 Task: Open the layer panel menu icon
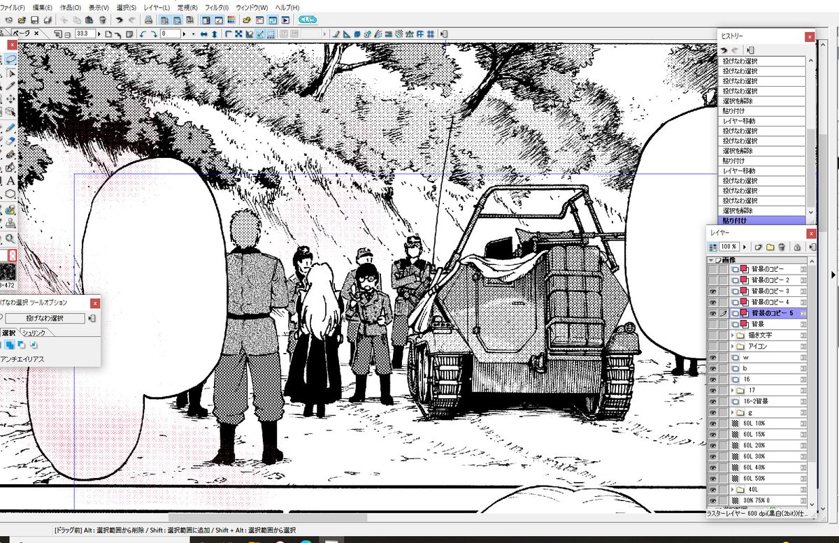click(812, 247)
